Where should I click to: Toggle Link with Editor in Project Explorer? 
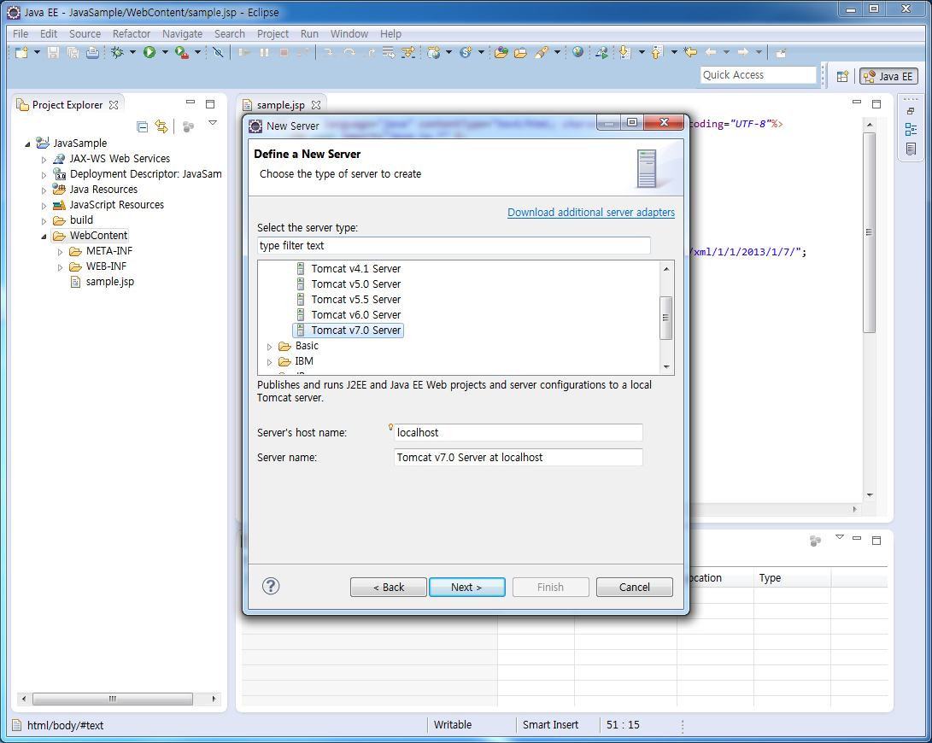(x=161, y=126)
